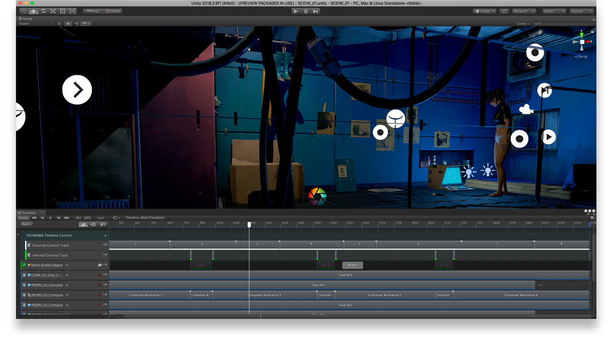Select the right light bulb gizmo
Viewport: 613px width, 352px height.
click(x=487, y=171)
